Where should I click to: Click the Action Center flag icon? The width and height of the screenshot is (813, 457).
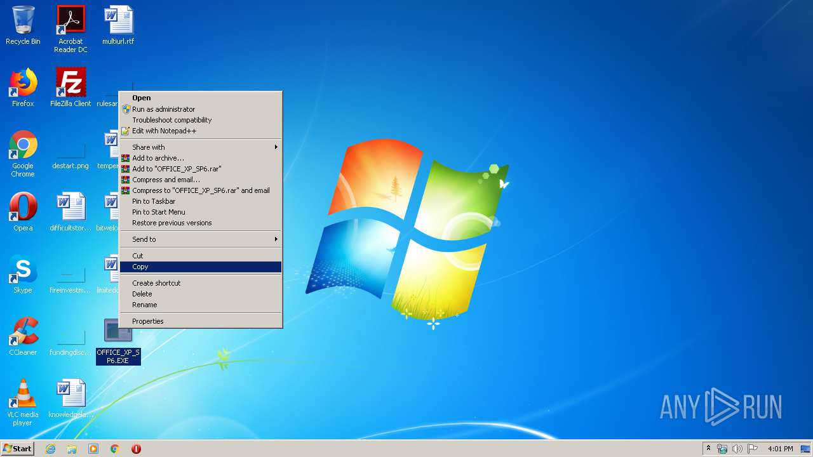[x=753, y=449]
